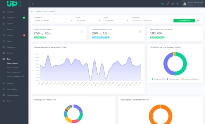
Task: Open Мій профіль person icon in sidebar
Action: tap(4, 89)
